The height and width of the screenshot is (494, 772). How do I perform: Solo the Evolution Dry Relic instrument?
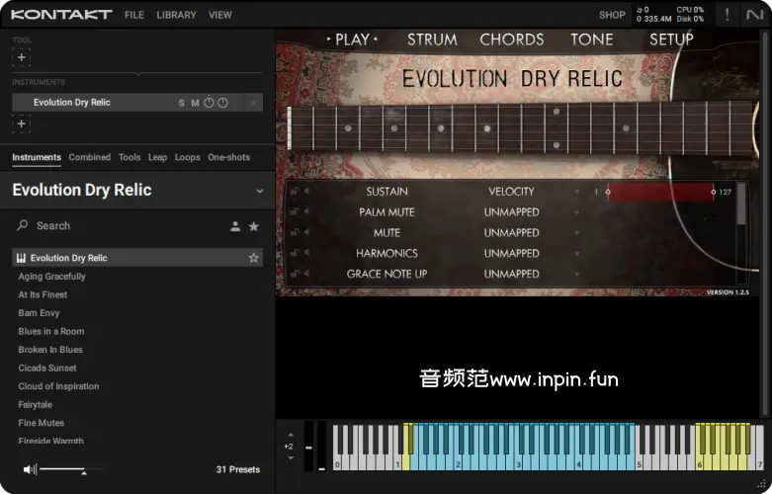coord(181,103)
